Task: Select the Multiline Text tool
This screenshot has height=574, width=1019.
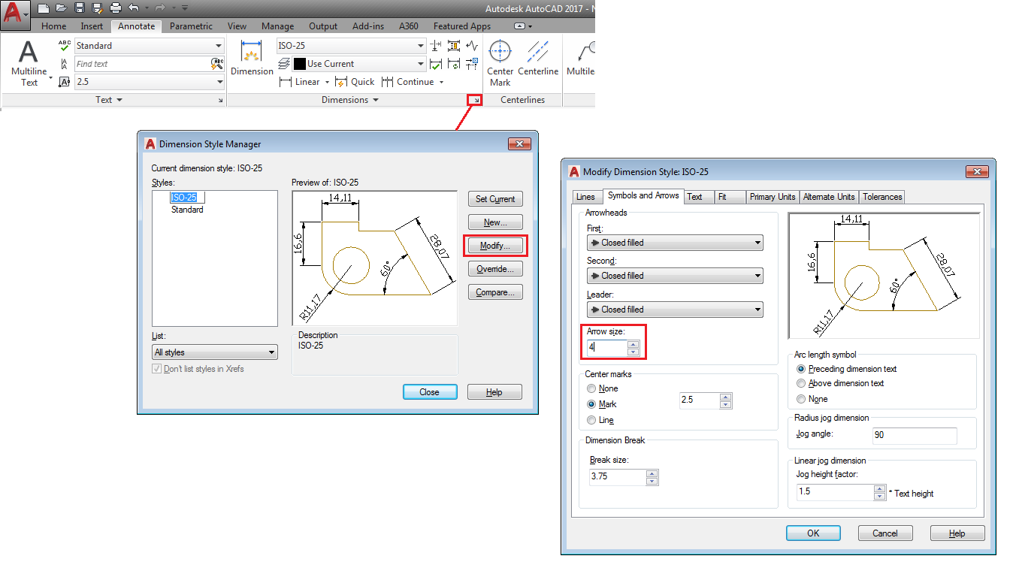Action: [29, 62]
